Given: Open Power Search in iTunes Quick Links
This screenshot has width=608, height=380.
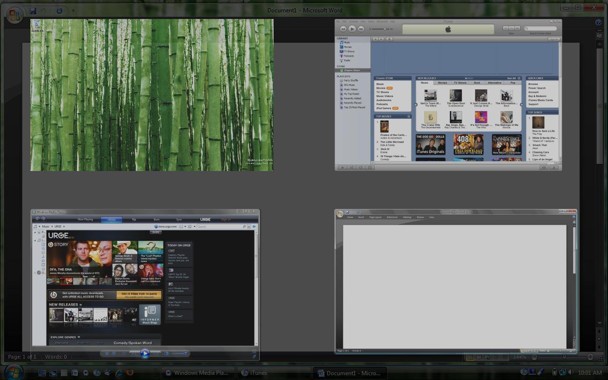Looking at the screenshot, I should click(x=537, y=88).
